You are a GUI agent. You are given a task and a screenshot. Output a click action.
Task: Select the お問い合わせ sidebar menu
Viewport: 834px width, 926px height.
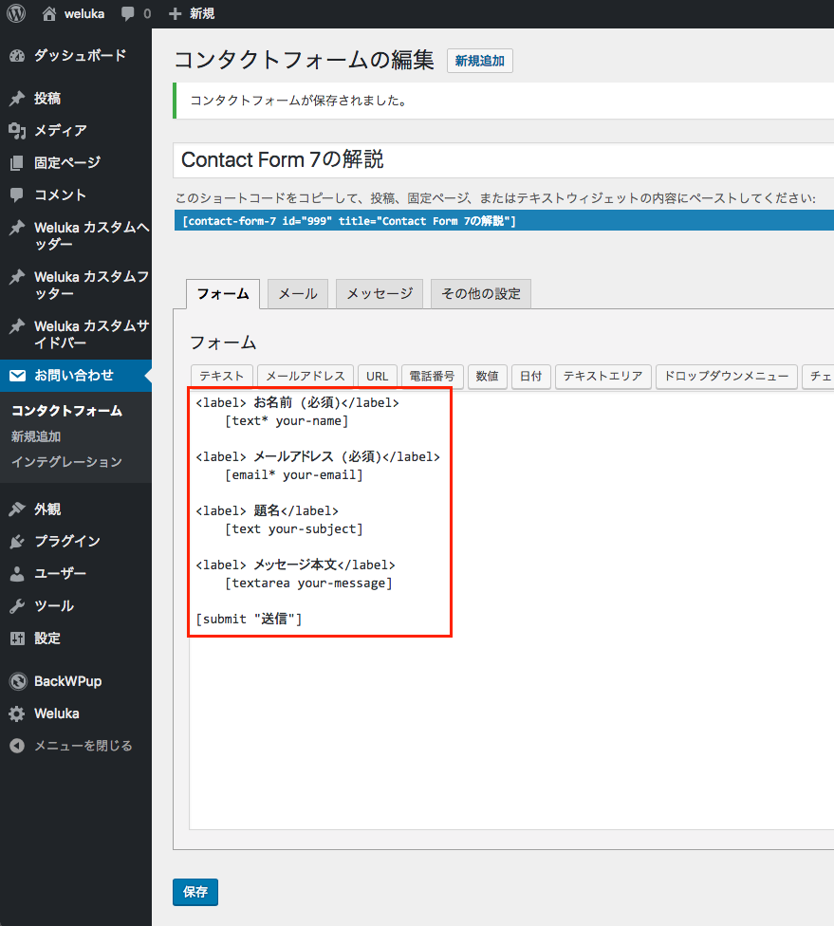coord(74,376)
